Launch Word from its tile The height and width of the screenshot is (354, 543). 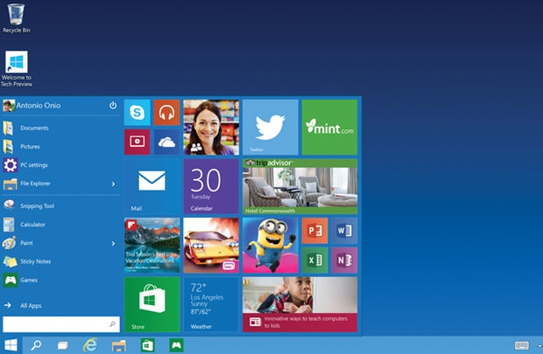click(x=344, y=231)
